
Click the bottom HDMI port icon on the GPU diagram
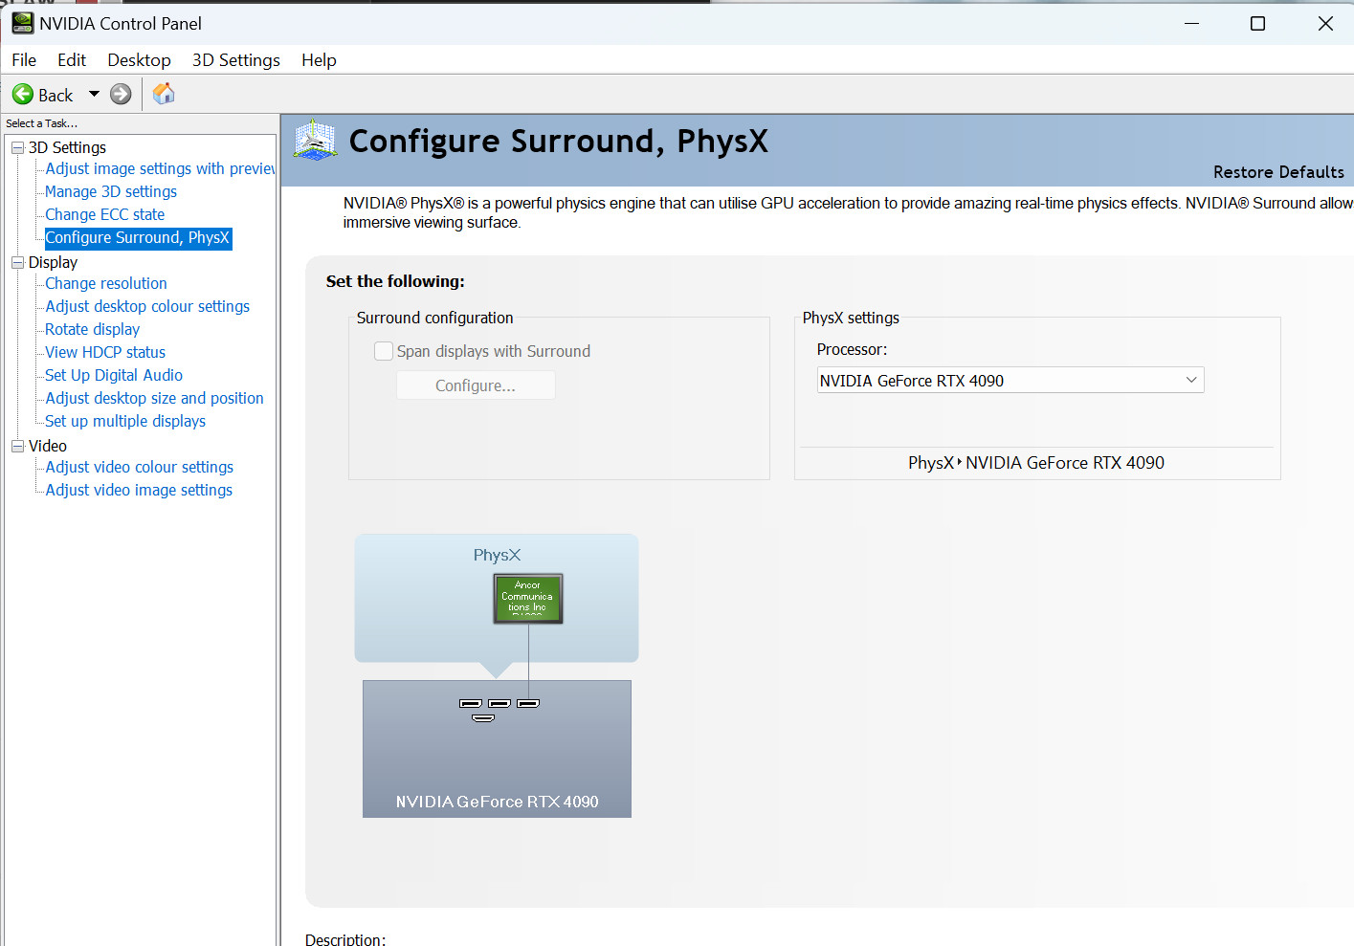click(483, 717)
